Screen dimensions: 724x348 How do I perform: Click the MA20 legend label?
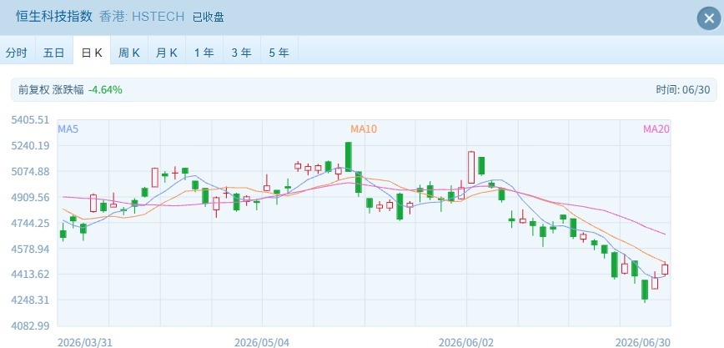click(x=656, y=129)
